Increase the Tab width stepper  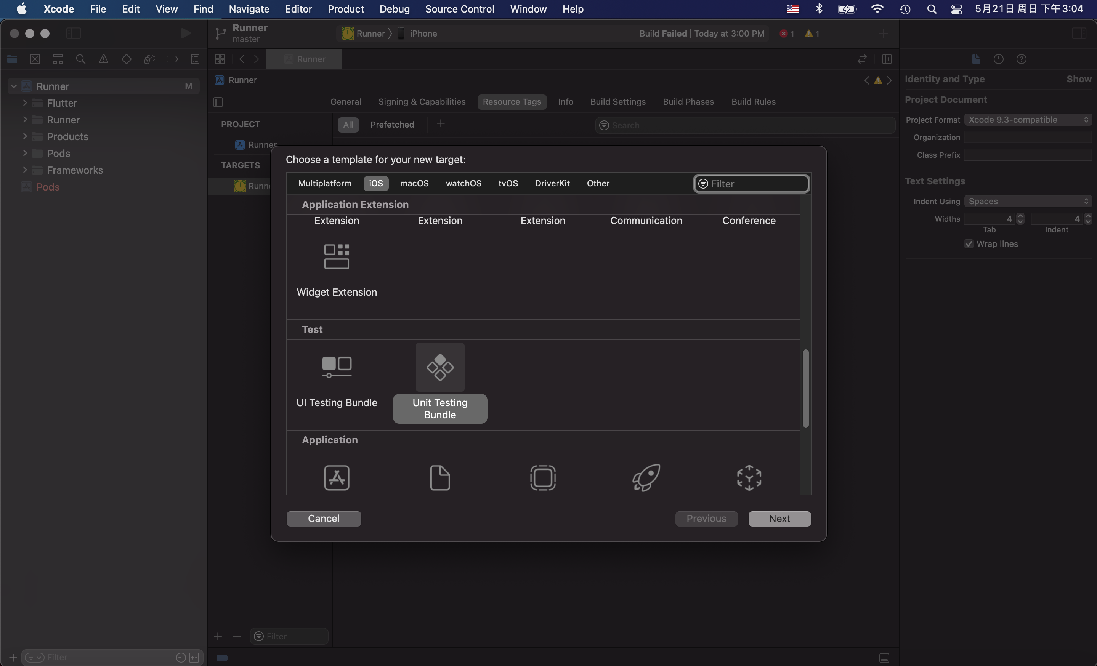click(1020, 216)
